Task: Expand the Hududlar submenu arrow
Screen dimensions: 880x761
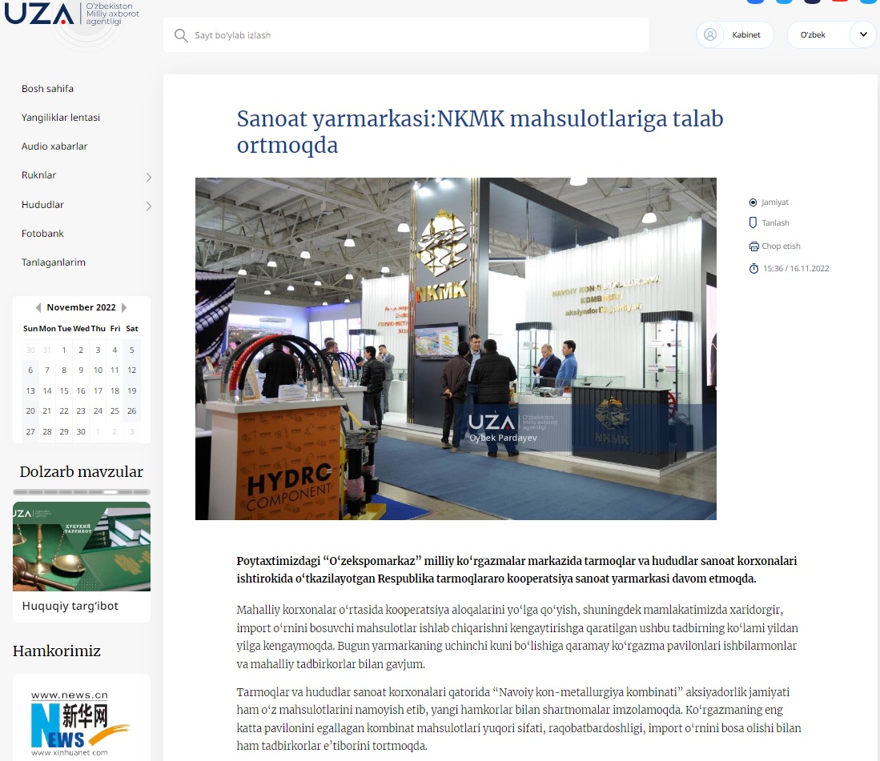Action: (x=148, y=206)
